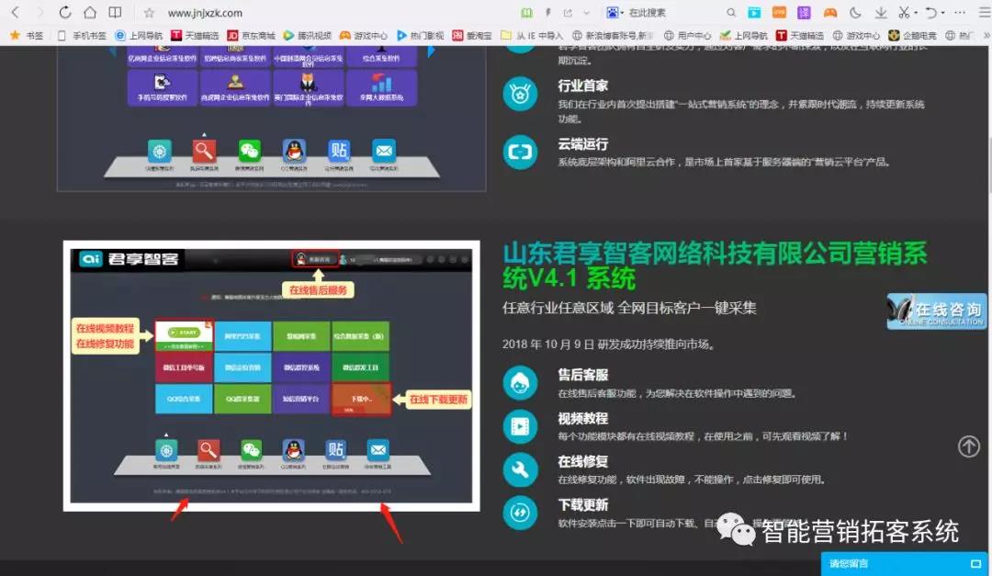Open the Baidu paw search engine dropdown

tap(614, 13)
